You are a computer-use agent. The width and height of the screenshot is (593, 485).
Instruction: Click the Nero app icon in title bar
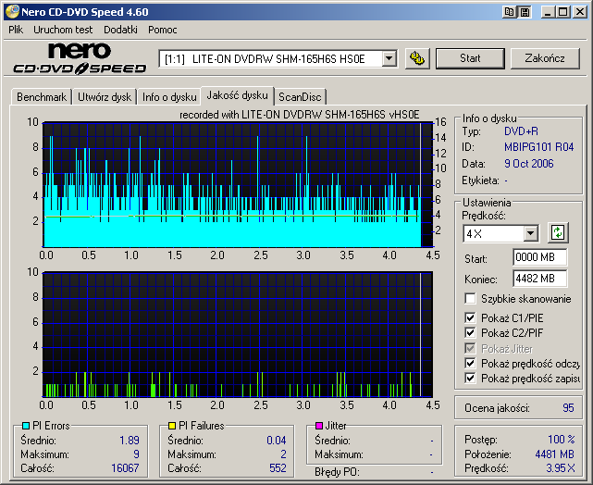click(12, 11)
